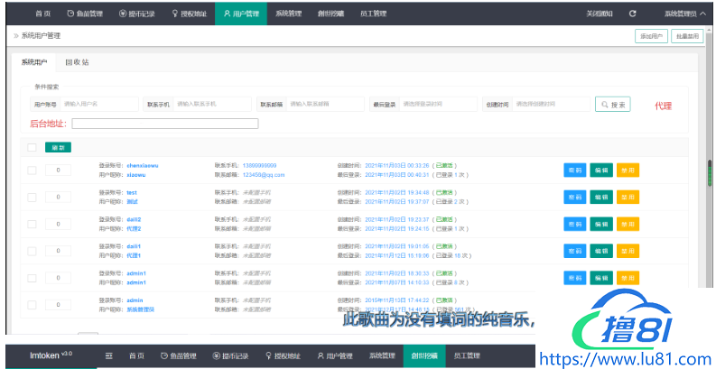Viewport: 716px width, 369px height.
Task: Click the hamburger menu icon beside Imtoken
Action: tap(109, 356)
